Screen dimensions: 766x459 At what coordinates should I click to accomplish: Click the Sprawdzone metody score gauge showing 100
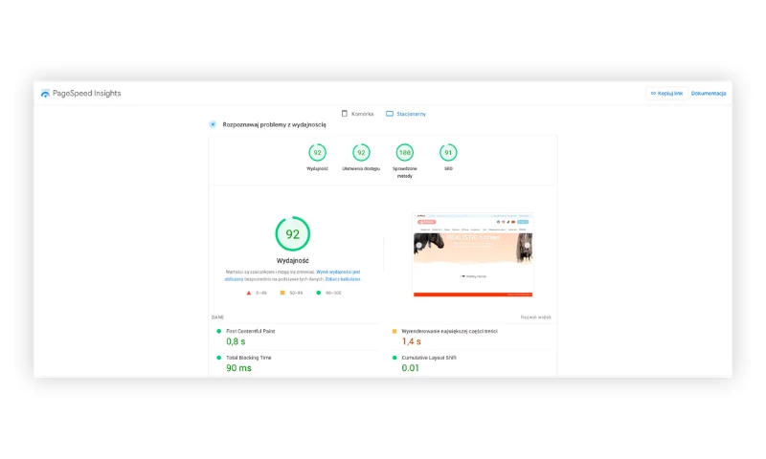point(405,152)
